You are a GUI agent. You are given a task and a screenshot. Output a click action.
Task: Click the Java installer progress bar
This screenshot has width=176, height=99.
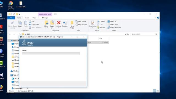(x=51, y=53)
